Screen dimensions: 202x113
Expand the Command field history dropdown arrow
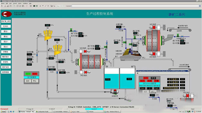point(200,6)
